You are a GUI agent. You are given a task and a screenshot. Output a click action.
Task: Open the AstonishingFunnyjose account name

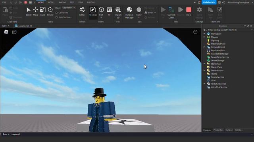point(238,2)
